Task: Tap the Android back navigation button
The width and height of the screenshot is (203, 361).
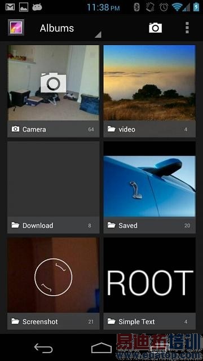Action: point(43,348)
